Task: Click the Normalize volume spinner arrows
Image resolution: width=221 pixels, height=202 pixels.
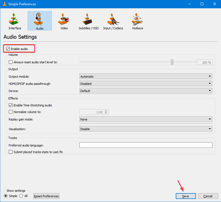Action: coord(106,112)
